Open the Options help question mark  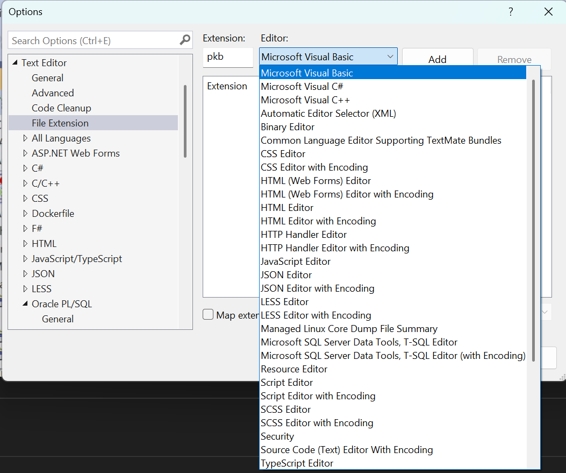click(511, 12)
